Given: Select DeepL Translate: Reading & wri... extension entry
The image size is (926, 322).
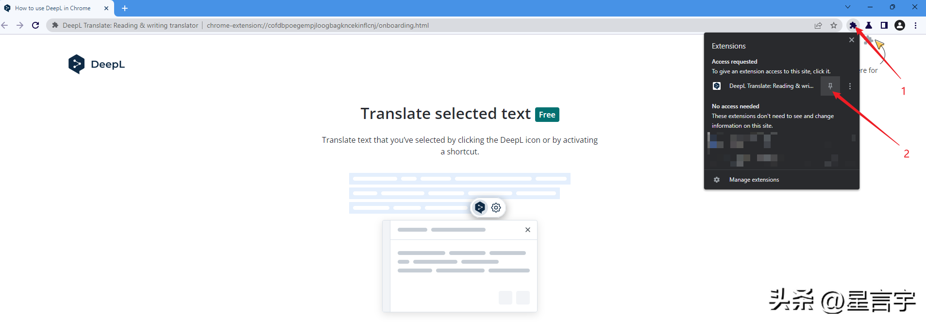Looking at the screenshot, I should click(771, 86).
